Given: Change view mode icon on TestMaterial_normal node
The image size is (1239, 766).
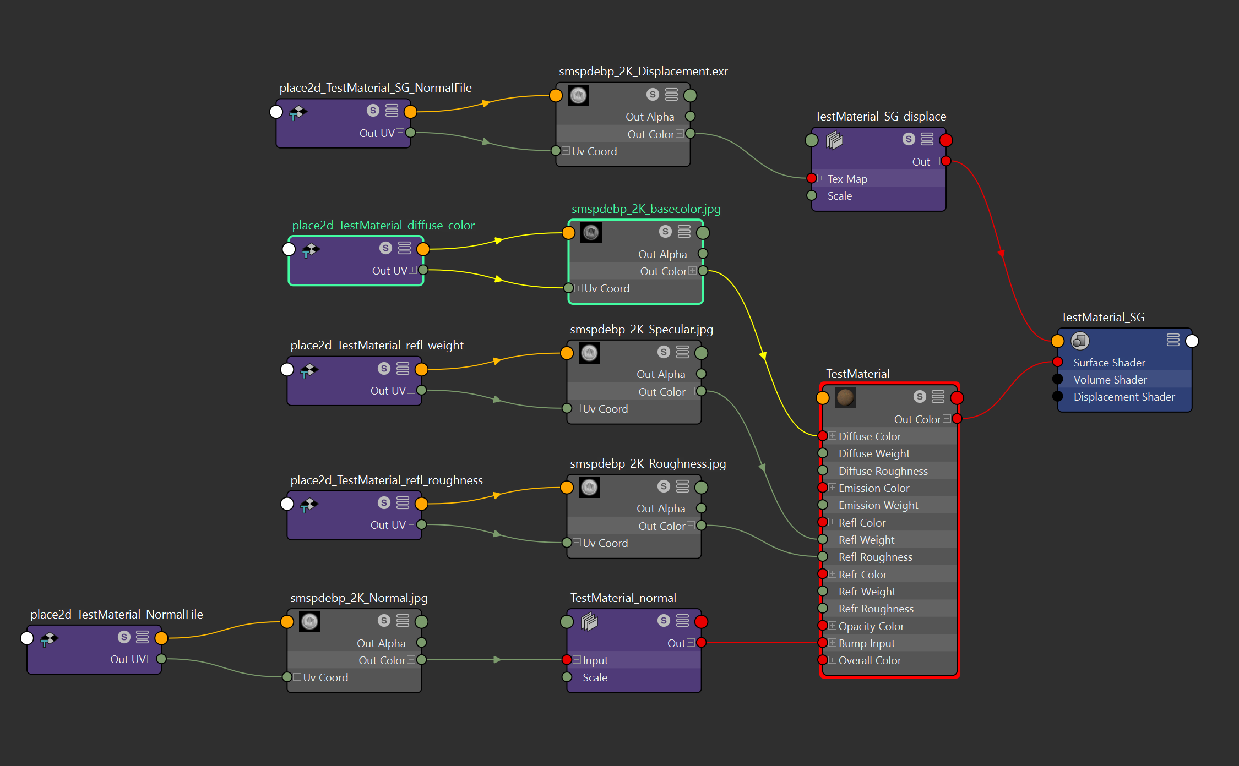Looking at the screenshot, I should pos(682,621).
